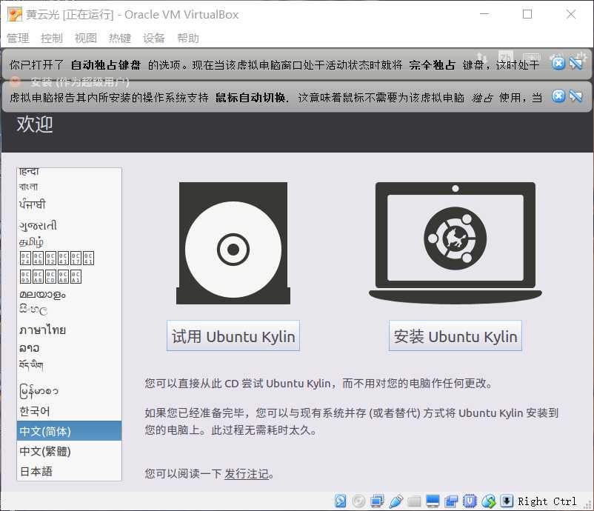
Task: Click the window resize grip
Action: [x=588, y=505]
